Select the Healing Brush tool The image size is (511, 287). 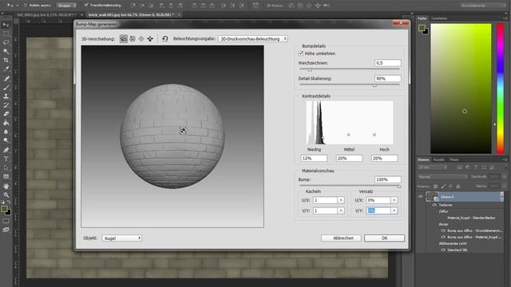coord(6,78)
